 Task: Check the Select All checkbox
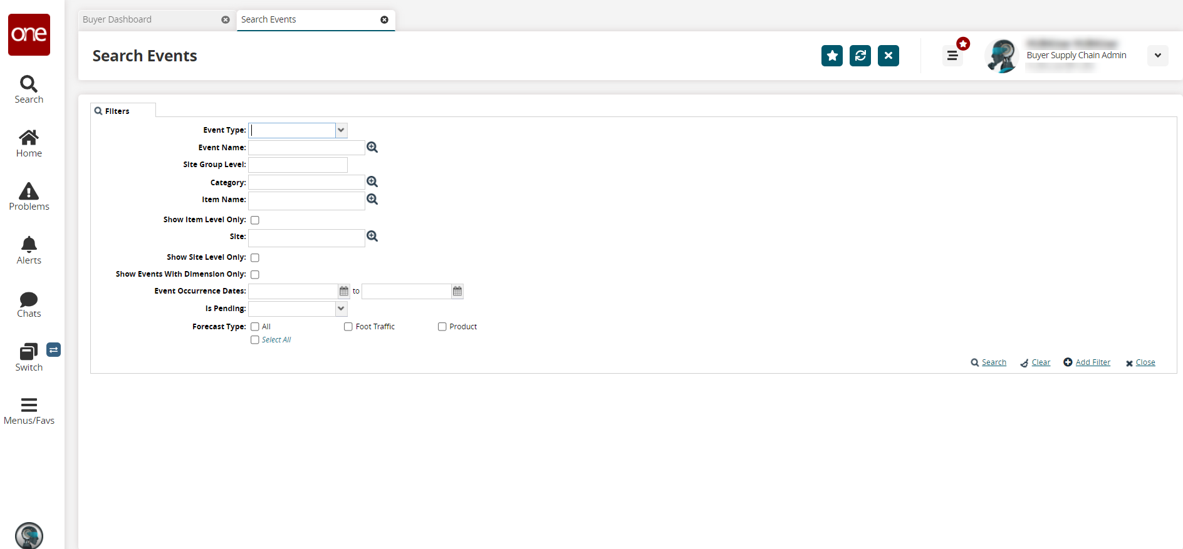255,340
